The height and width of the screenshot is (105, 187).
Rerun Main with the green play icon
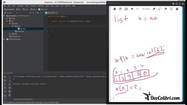pyautogui.click(x=5, y=77)
